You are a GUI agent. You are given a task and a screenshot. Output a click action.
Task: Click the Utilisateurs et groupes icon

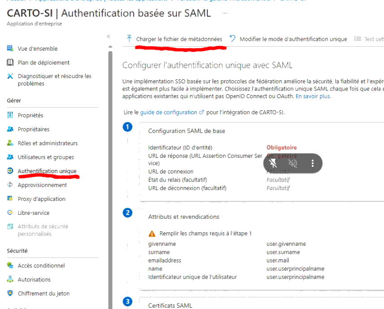[10, 157]
